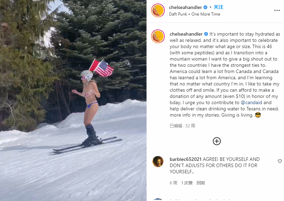Click the 52 周 post timestamp

click(x=190, y=126)
